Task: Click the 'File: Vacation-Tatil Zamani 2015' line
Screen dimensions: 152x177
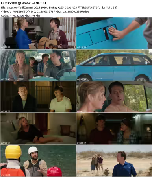Action: tap(59, 7)
